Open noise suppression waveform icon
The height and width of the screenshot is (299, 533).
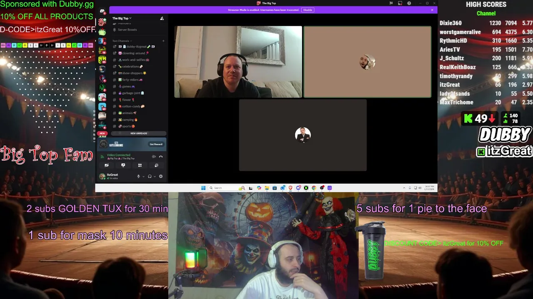pyautogui.click(x=154, y=157)
